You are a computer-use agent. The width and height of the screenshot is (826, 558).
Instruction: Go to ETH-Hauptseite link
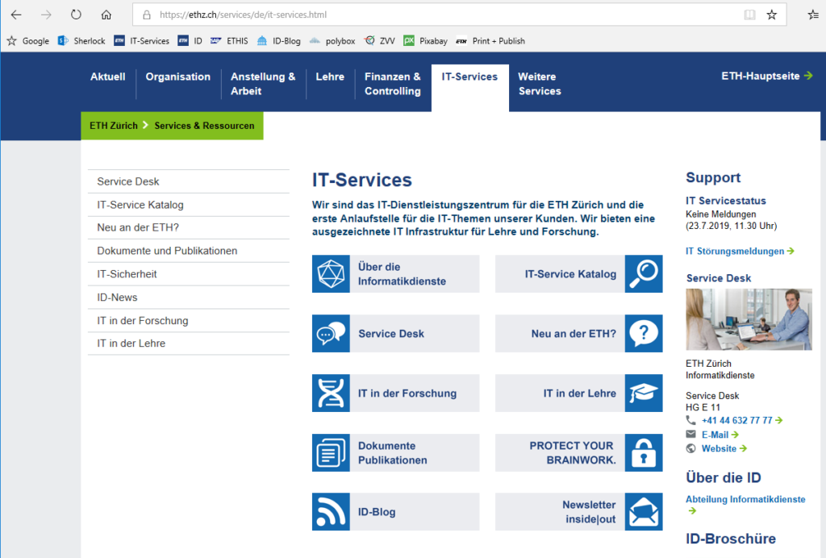766,77
